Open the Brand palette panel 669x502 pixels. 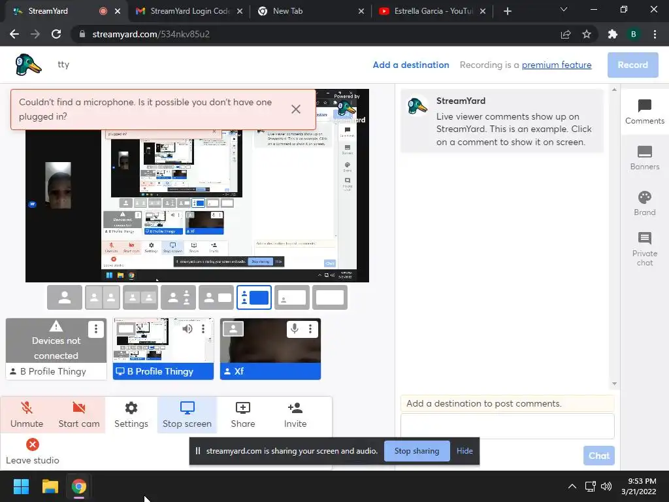(644, 203)
